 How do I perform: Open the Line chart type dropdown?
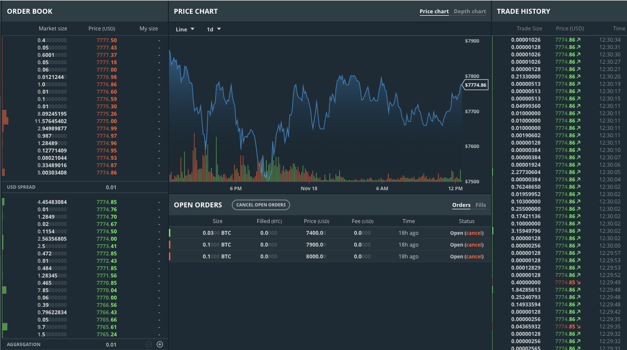point(185,29)
